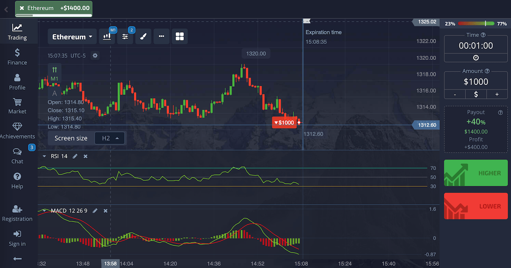This screenshot has width=511, height=268.
Task: Click the $1000 lower trade marker
Action: (284, 123)
